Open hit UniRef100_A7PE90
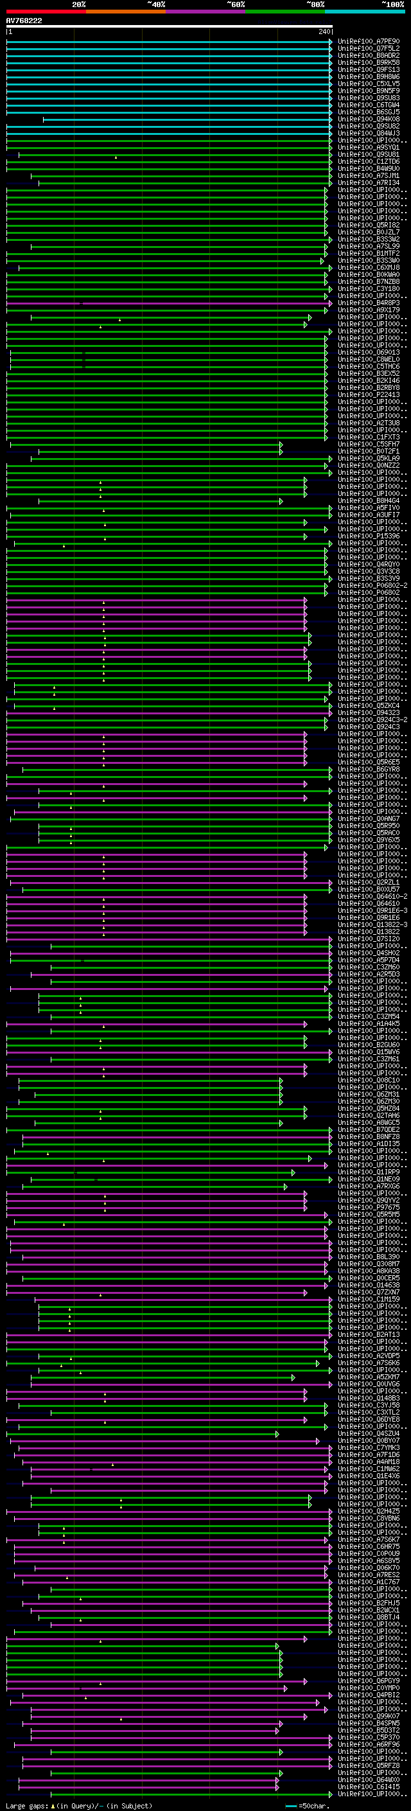Screen dimensions: 411x1811 (x=369, y=42)
